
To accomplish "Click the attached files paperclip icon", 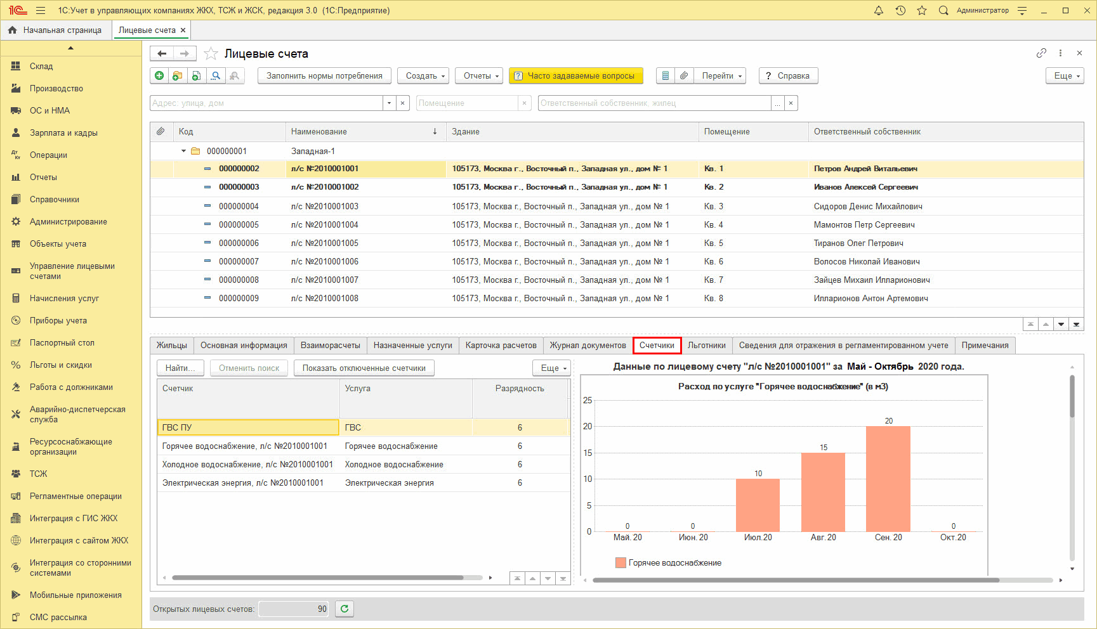I will pos(684,75).
